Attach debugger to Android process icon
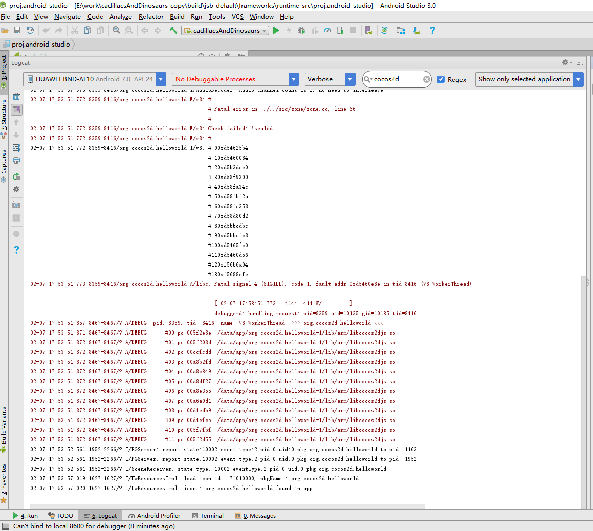The image size is (593, 531). coord(340,31)
